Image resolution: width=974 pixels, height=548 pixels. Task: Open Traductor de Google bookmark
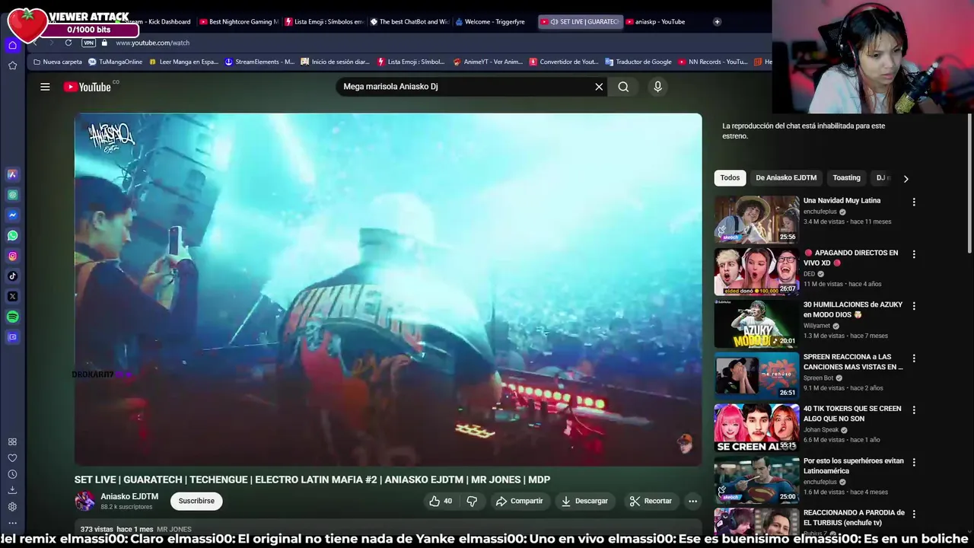[638, 62]
